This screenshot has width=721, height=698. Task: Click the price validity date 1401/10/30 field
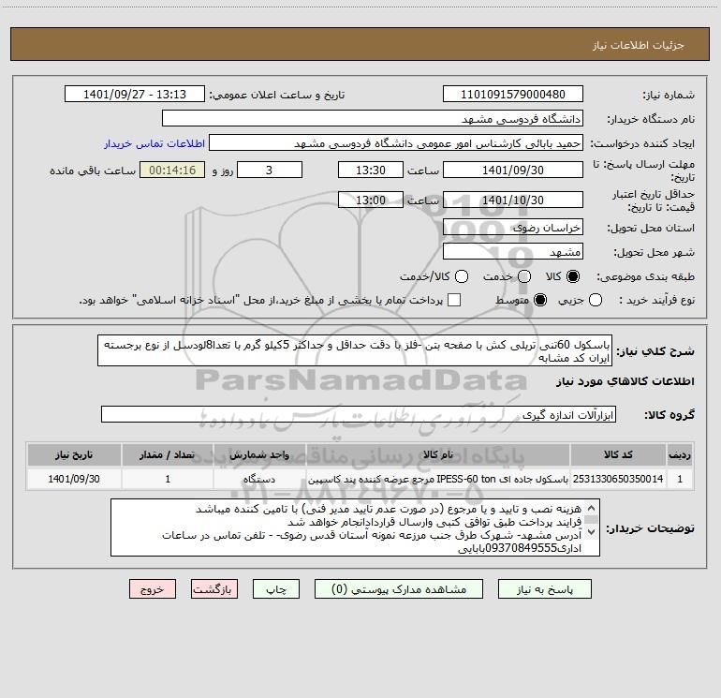click(513, 200)
